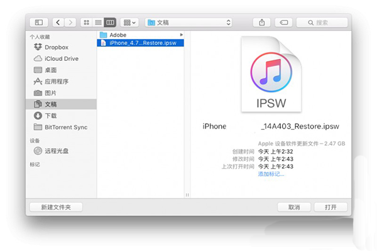This screenshot has height=251, width=377.
Task: Click the Share toolbar button
Action: pyautogui.click(x=262, y=23)
